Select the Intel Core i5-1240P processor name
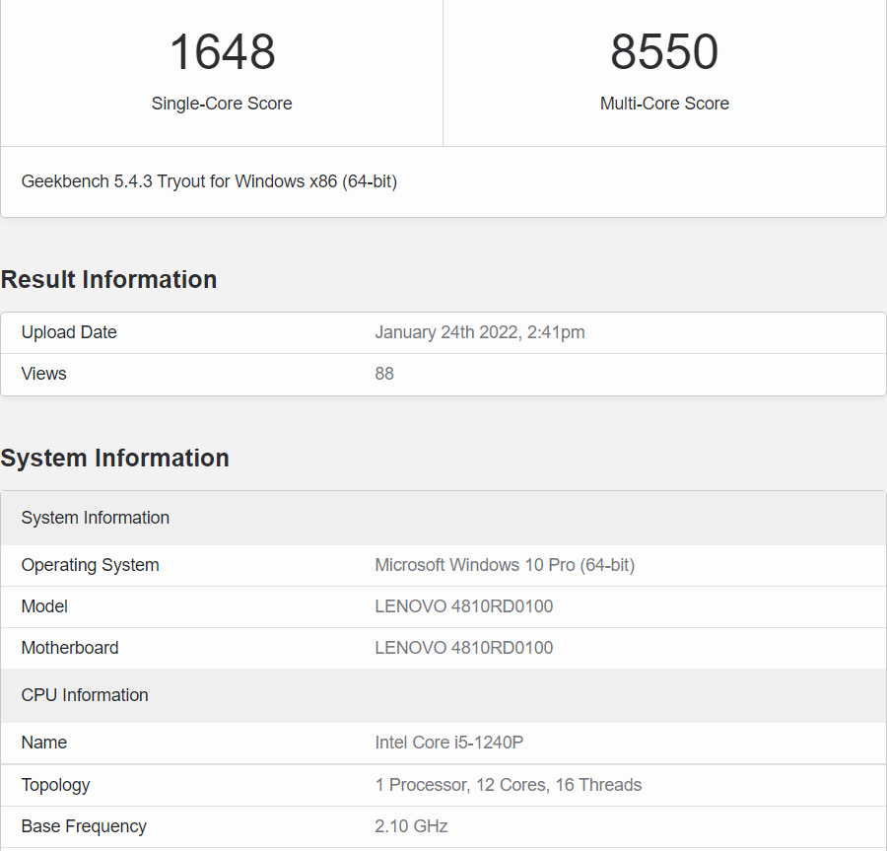 [x=448, y=743]
